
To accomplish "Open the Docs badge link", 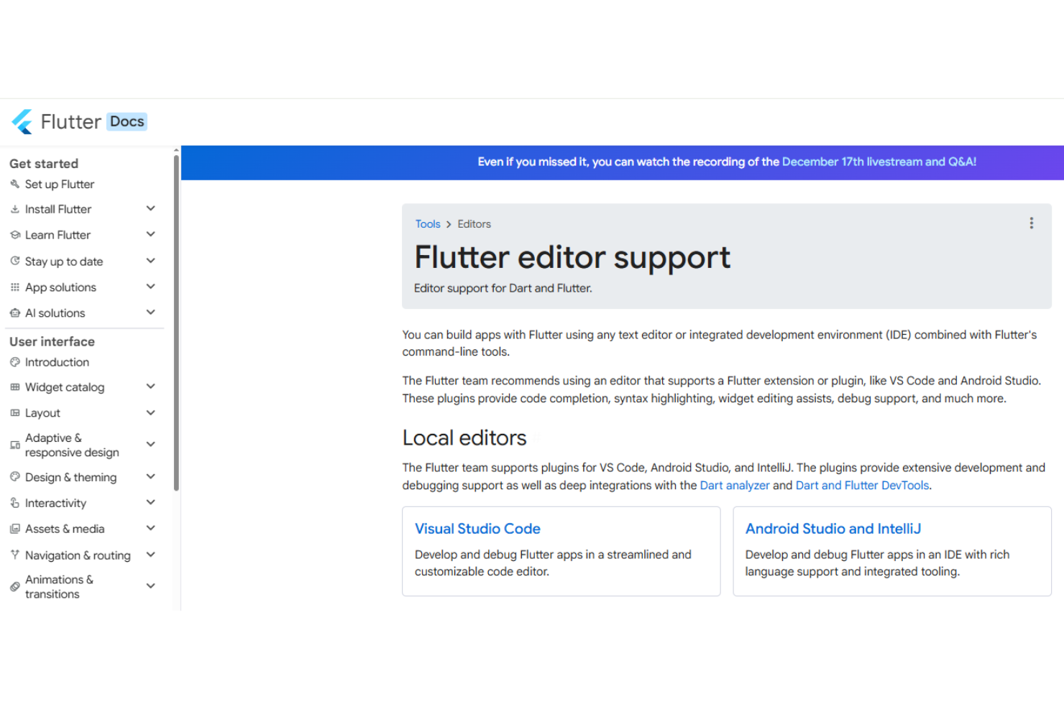I will tap(127, 121).
